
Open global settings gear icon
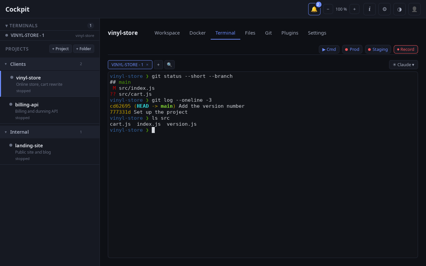(384, 9)
